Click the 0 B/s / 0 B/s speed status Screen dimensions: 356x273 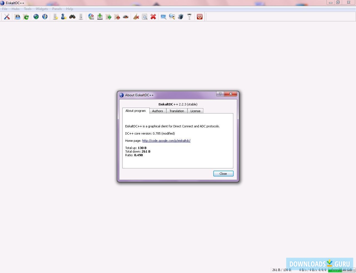pos(308,270)
